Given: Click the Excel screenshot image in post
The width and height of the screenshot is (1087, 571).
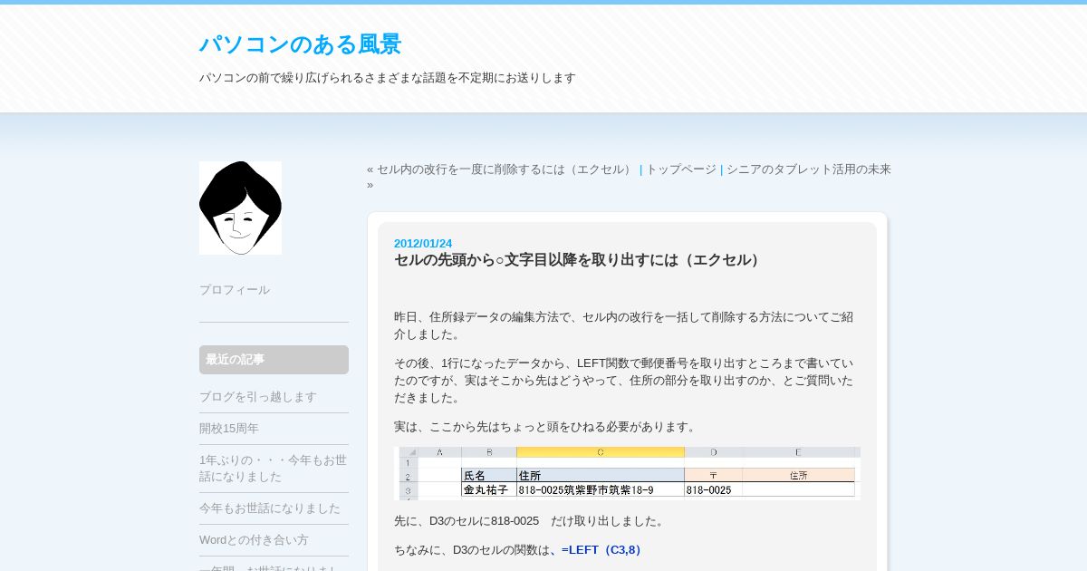Looking at the screenshot, I should 627,473.
